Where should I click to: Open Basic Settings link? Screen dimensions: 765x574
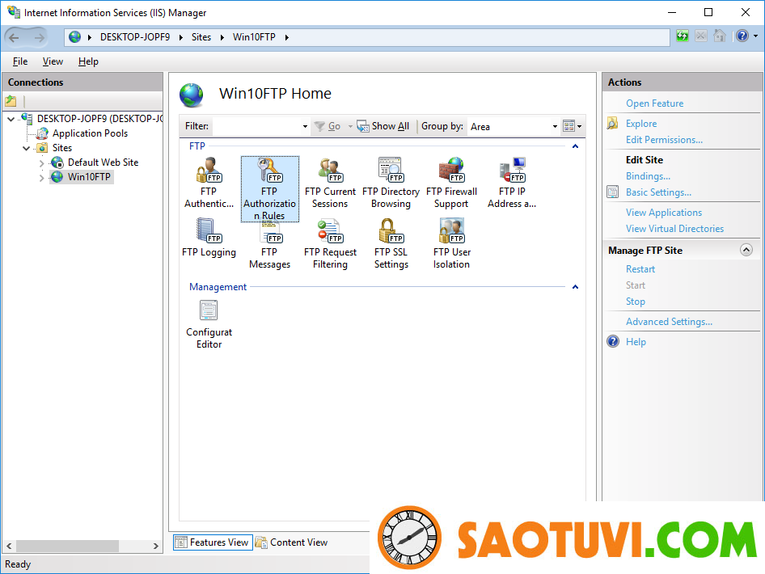pyautogui.click(x=658, y=192)
